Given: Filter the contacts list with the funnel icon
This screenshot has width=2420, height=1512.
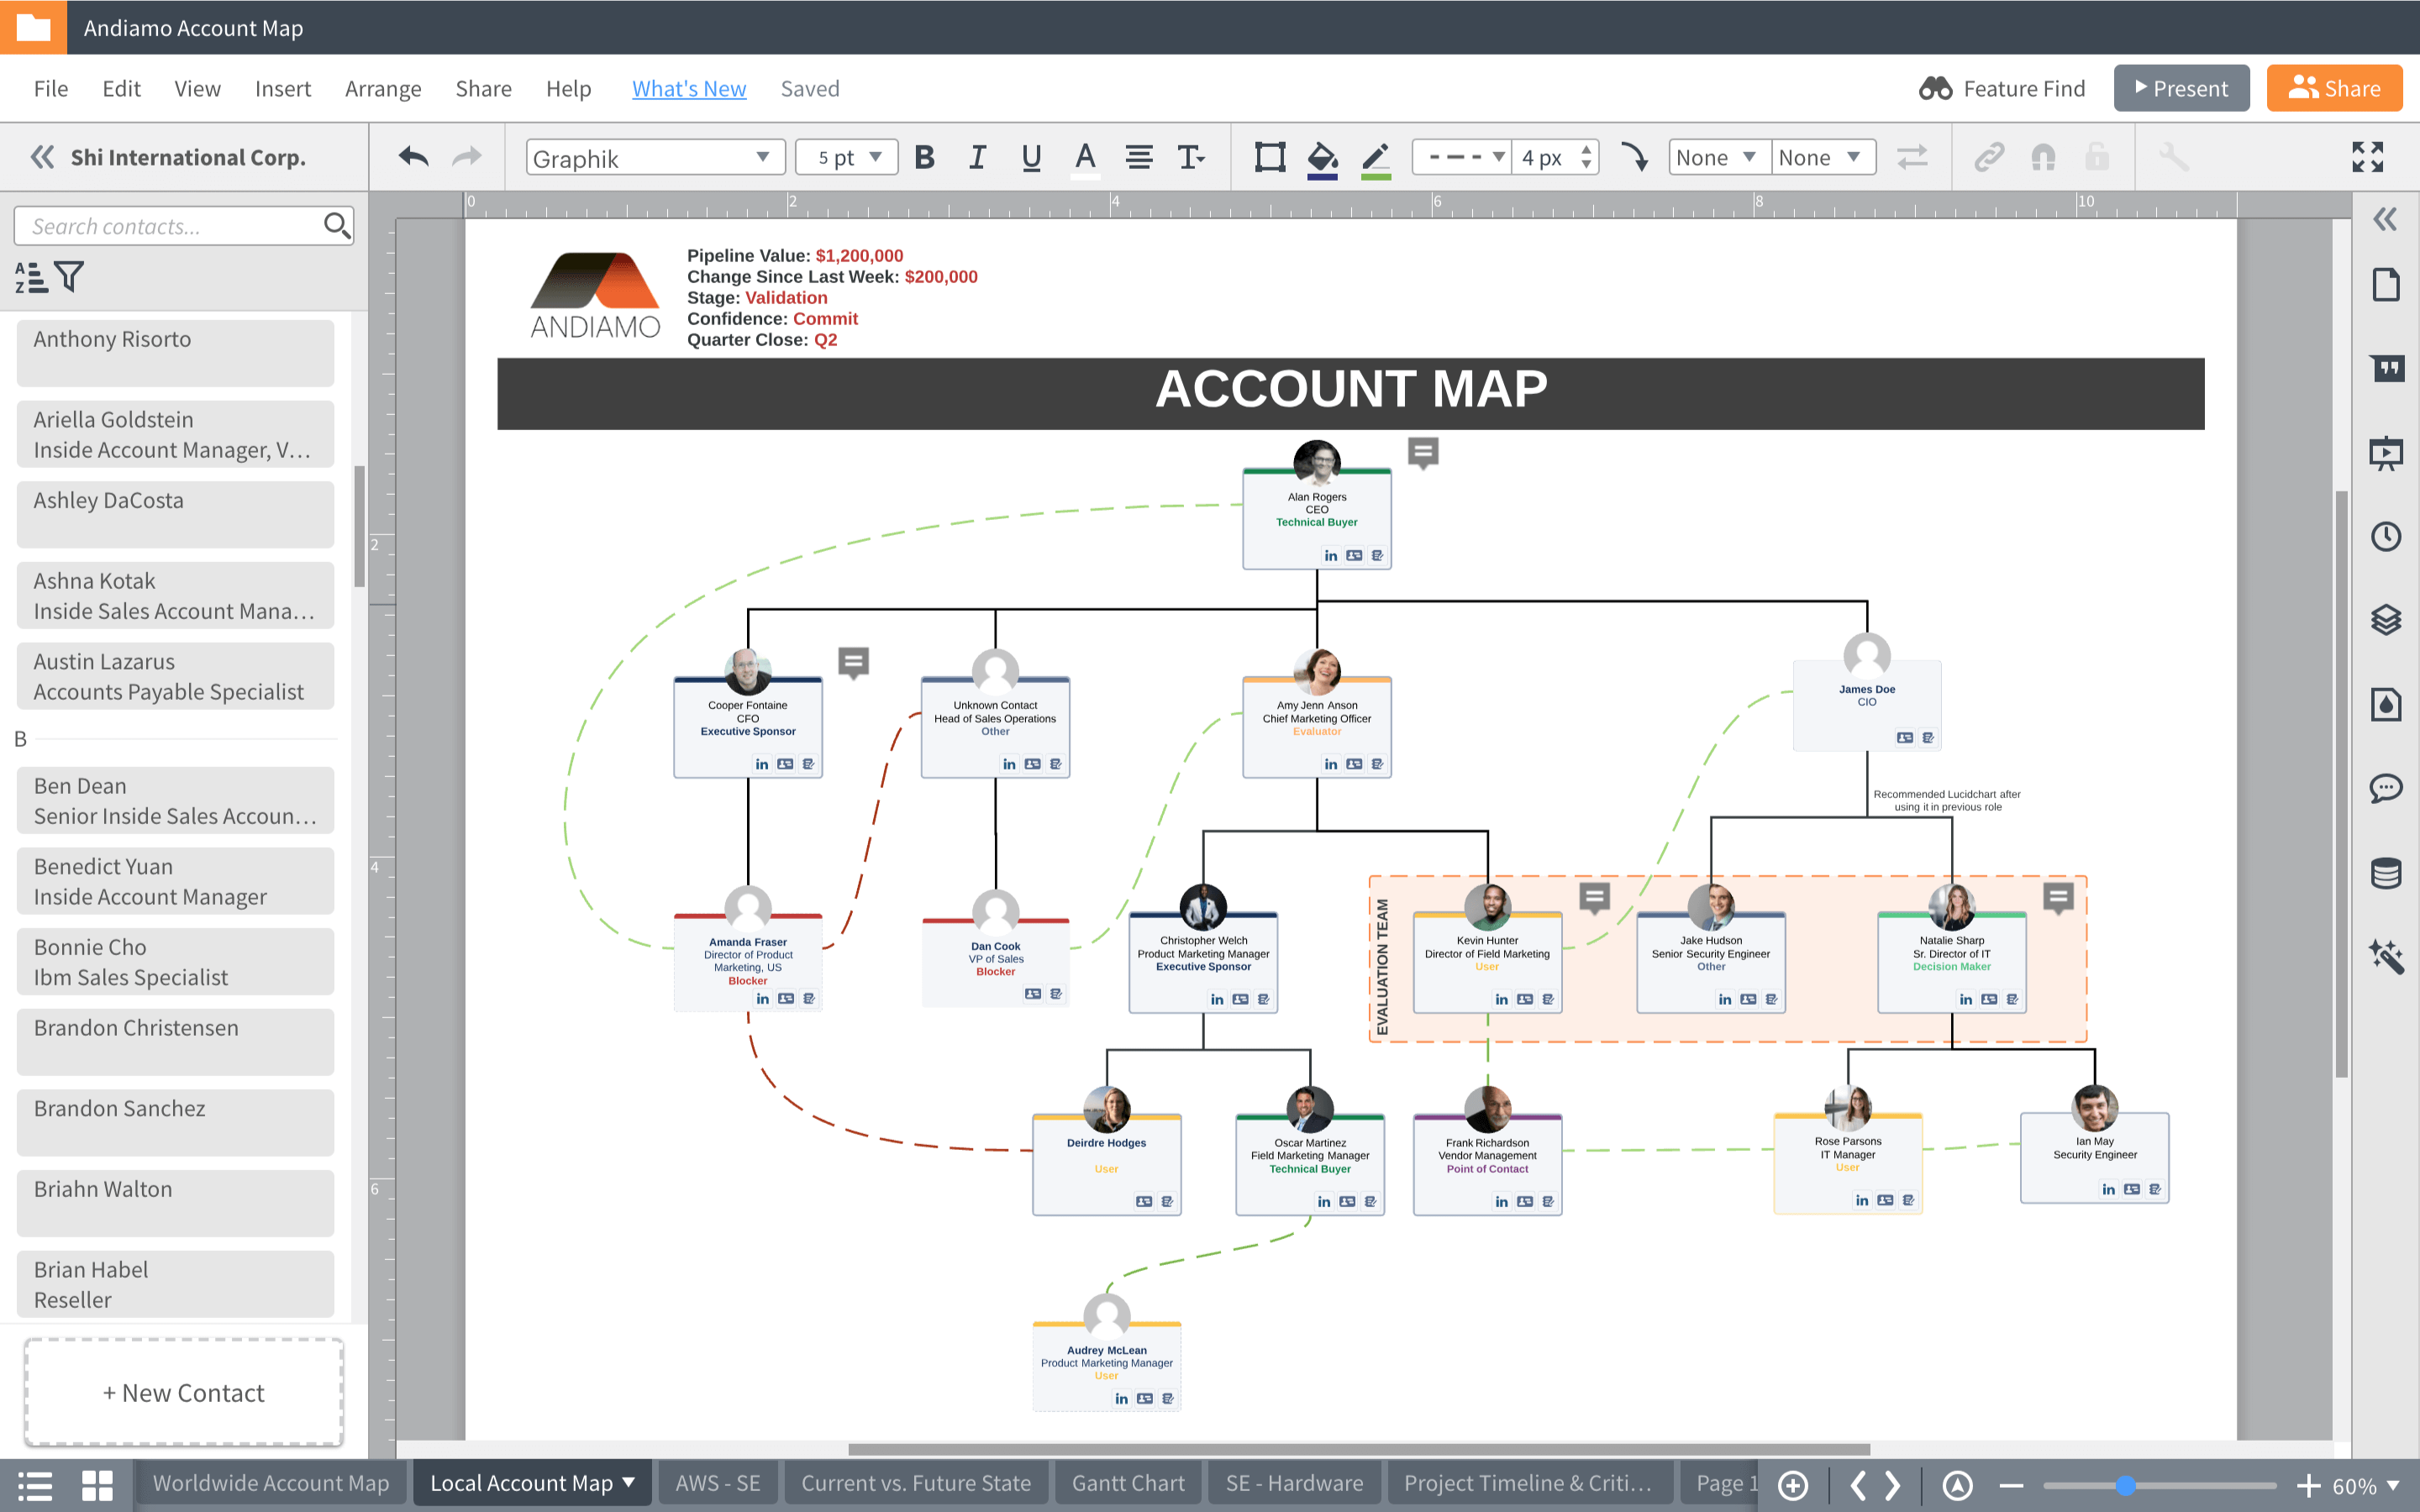Looking at the screenshot, I should coord(70,277).
